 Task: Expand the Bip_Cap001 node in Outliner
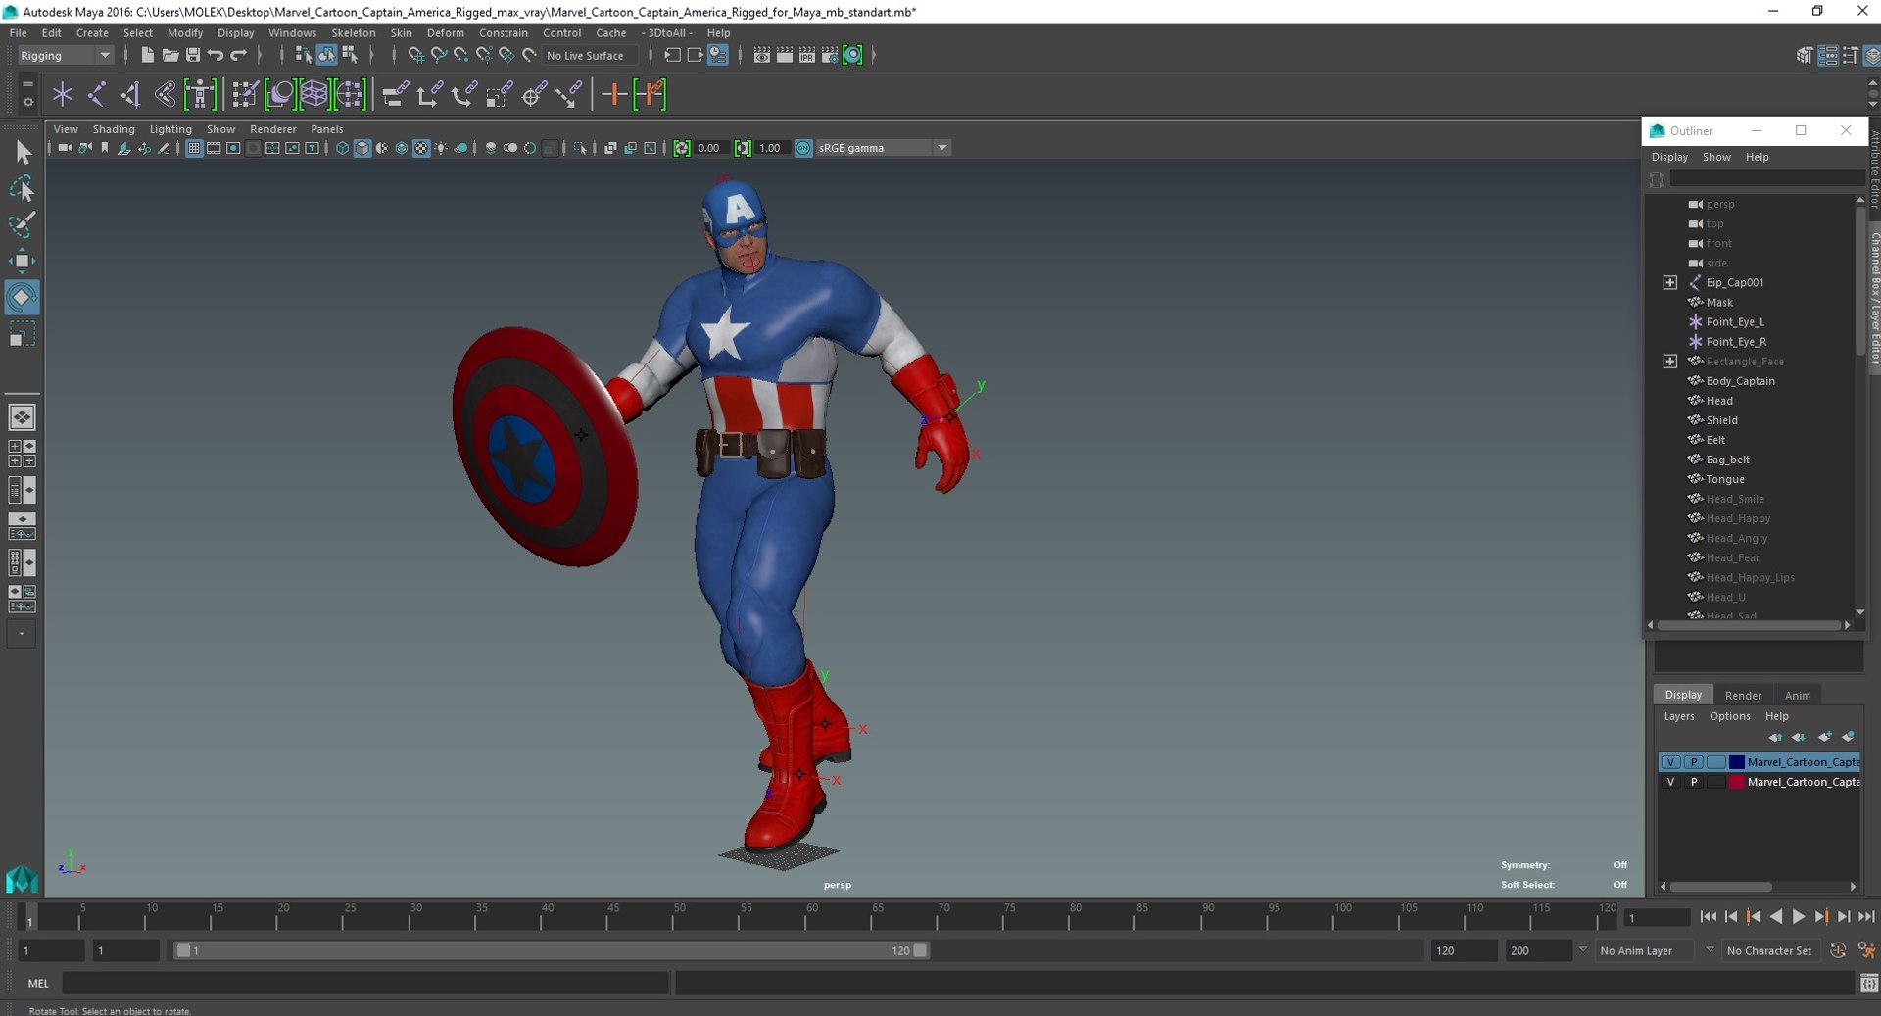click(1670, 282)
